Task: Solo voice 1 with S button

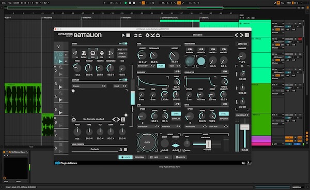Action: [66, 55]
